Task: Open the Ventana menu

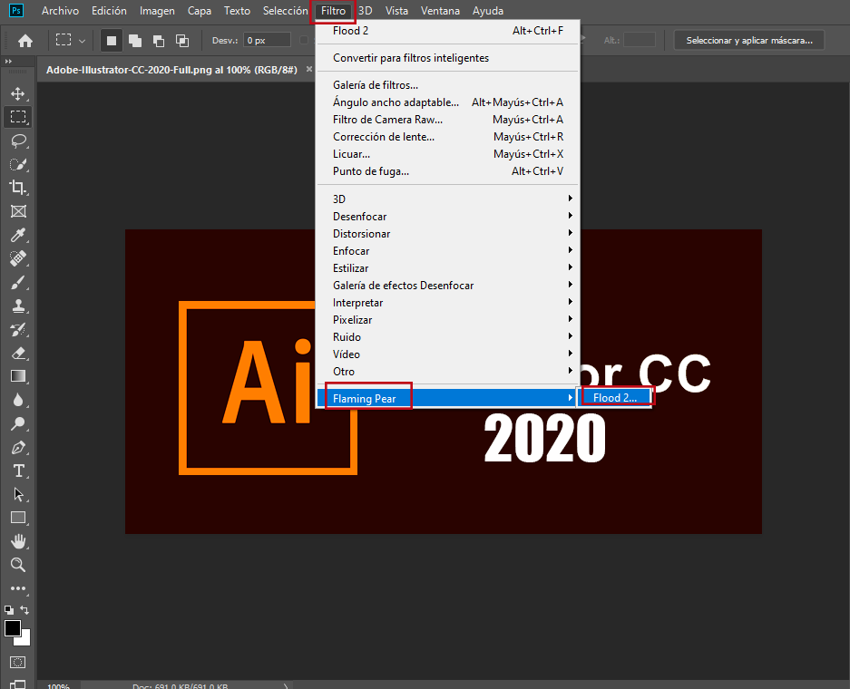Action: 440,11
